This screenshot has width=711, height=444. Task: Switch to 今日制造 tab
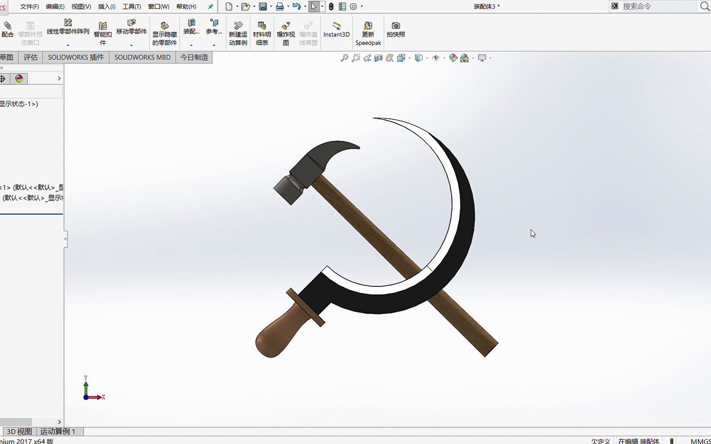[x=194, y=57]
